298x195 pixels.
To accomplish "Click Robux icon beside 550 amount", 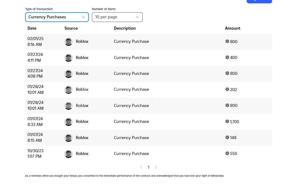I will pos(227,153).
